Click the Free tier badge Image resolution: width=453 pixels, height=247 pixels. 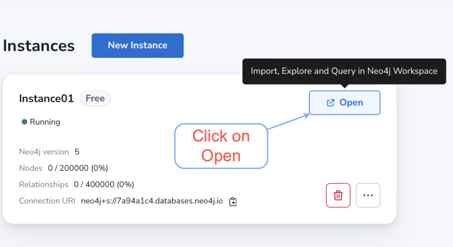[x=95, y=99]
